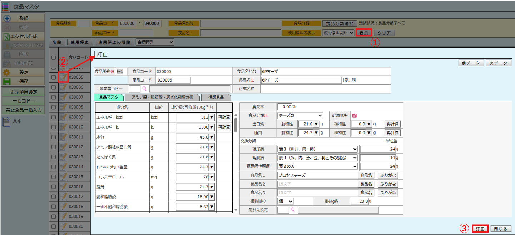Tick the checkbox for row 030007

pyautogui.click(x=53, y=97)
